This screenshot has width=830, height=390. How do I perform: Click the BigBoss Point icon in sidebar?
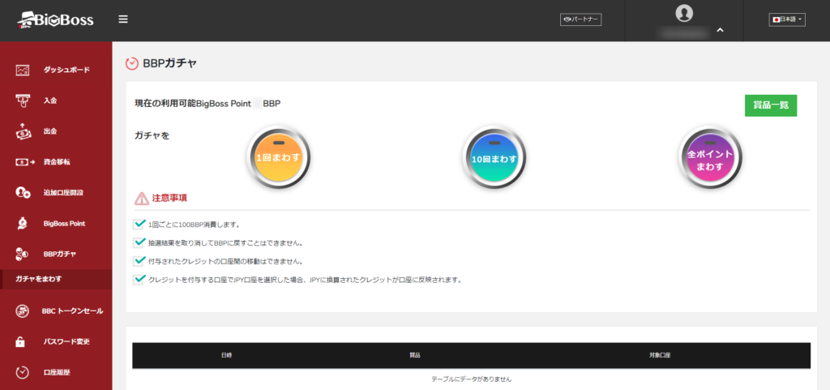click(x=23, y=223)
